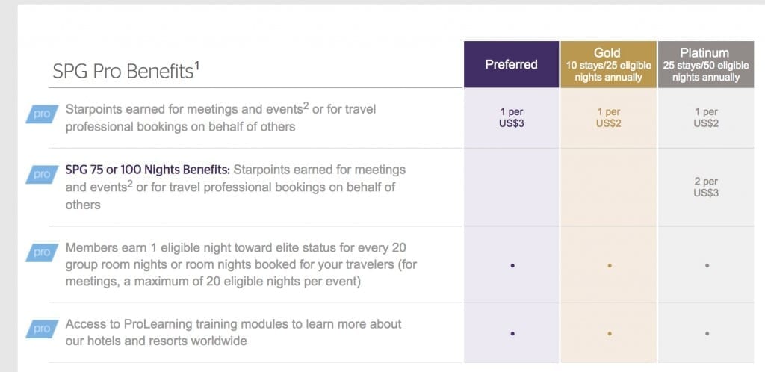
Task: Click the SPG 75 or 100 Nights Benefits bold text
Action: tap(147, 170)
